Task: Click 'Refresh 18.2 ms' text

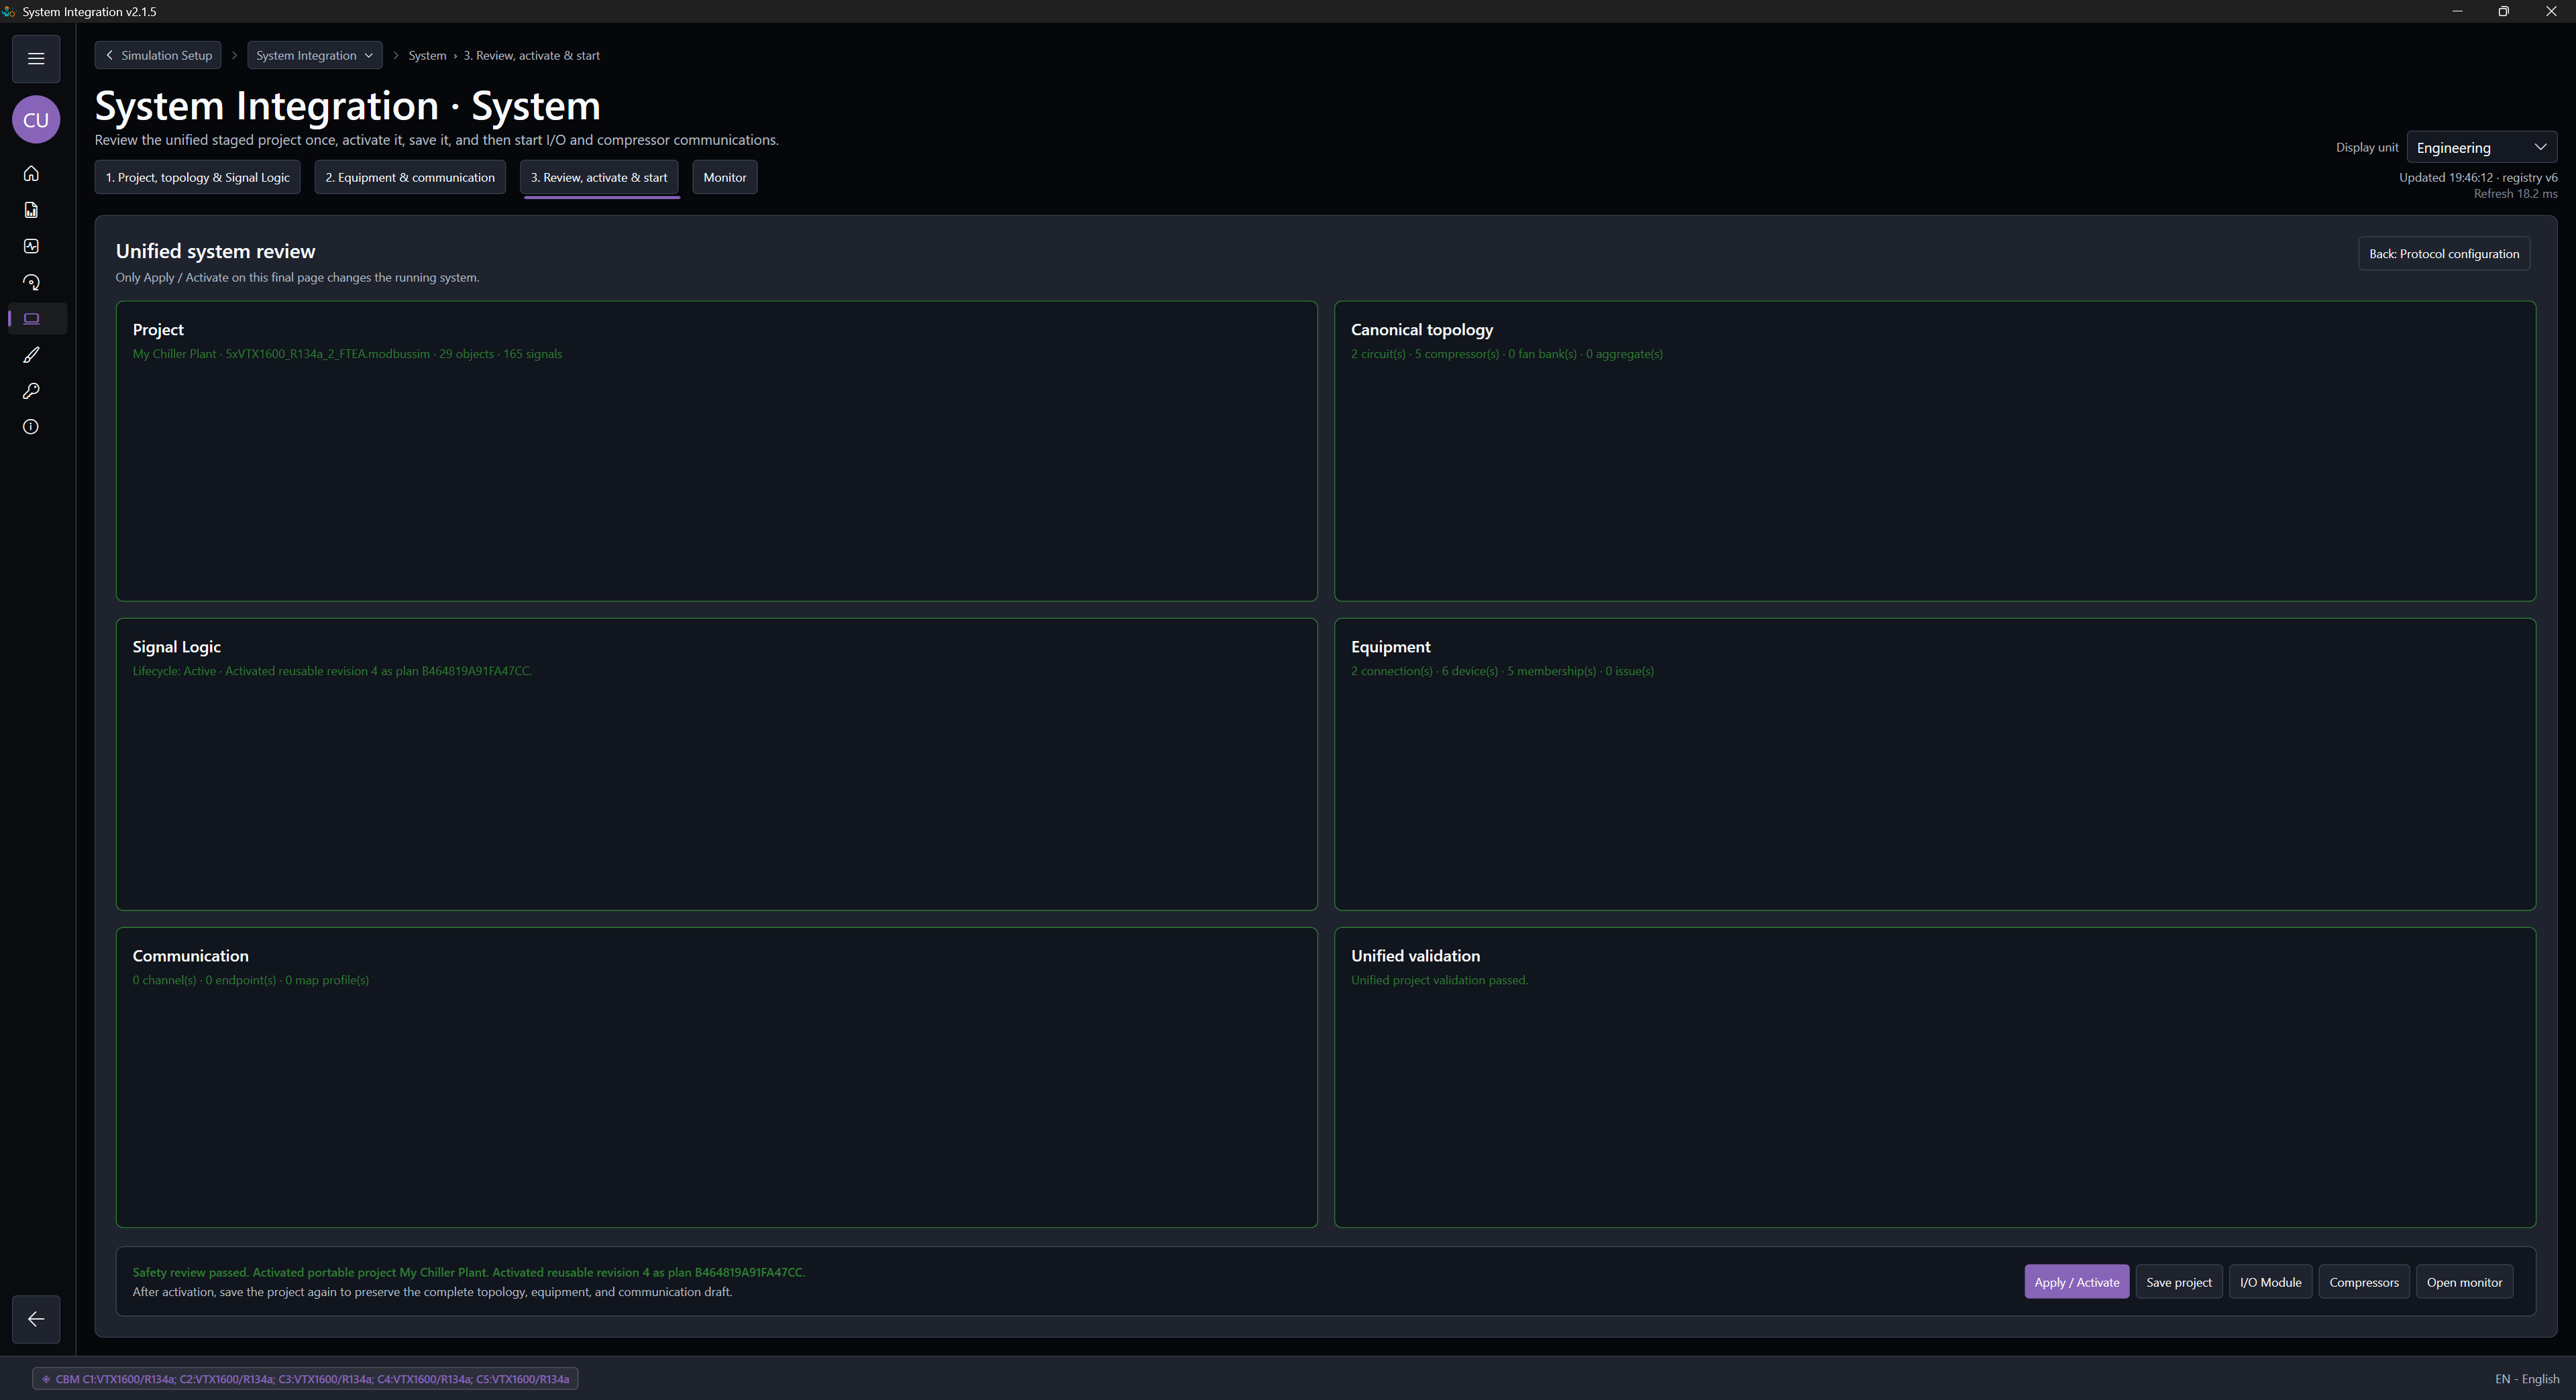Action: [2515, 194]
